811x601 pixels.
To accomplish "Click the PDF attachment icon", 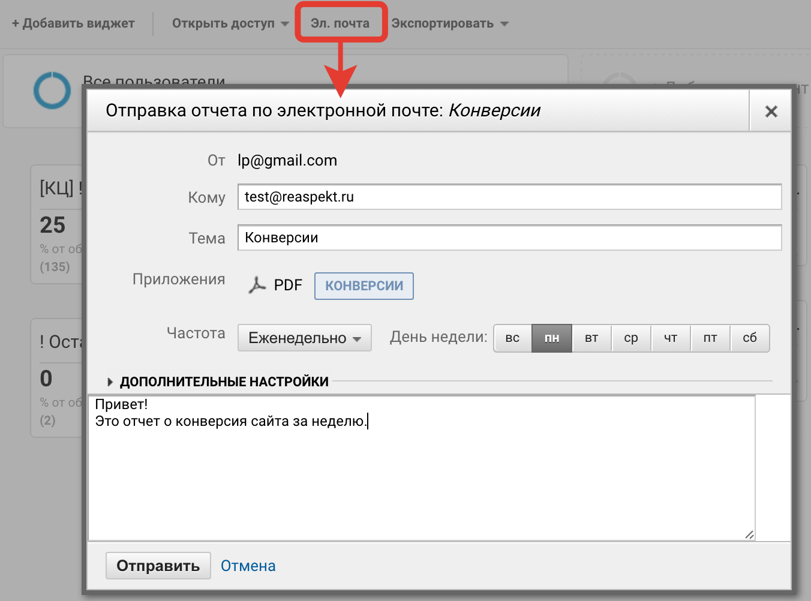I will click(257, 286).
